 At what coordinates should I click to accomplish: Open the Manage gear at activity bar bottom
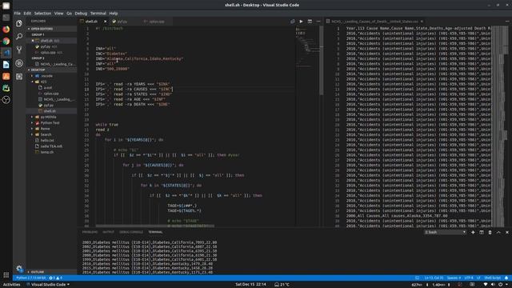19,269
